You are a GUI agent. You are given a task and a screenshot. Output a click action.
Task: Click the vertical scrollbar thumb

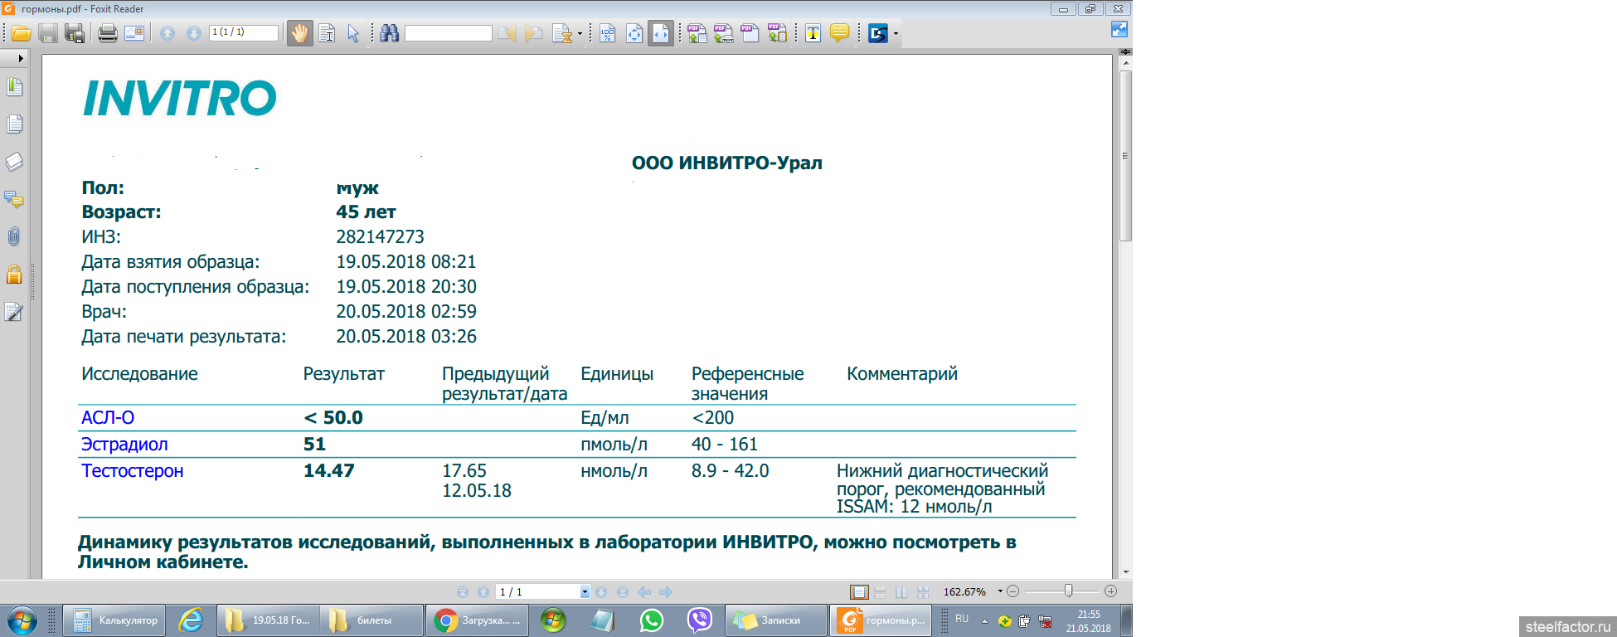tap(1125, 156)
